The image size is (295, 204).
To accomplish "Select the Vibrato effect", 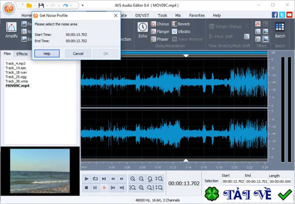I will point(181,32).
